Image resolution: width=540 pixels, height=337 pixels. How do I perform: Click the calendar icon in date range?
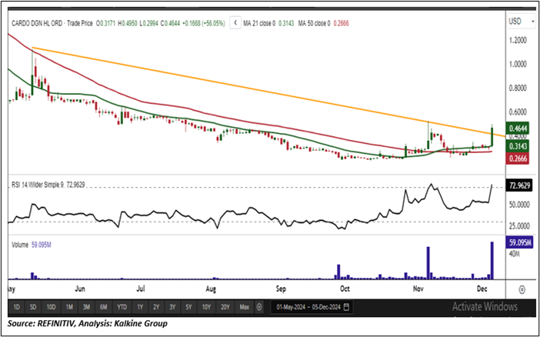click(346, 307)
